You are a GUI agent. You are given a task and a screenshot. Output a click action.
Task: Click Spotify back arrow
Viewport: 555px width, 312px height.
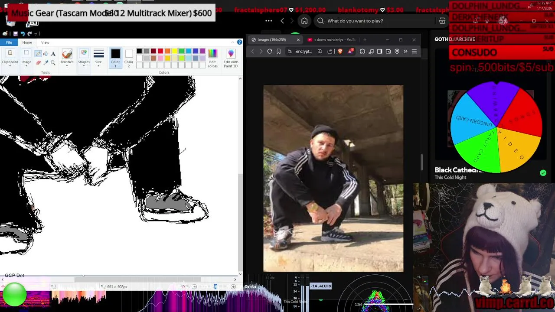coord(282,21)
